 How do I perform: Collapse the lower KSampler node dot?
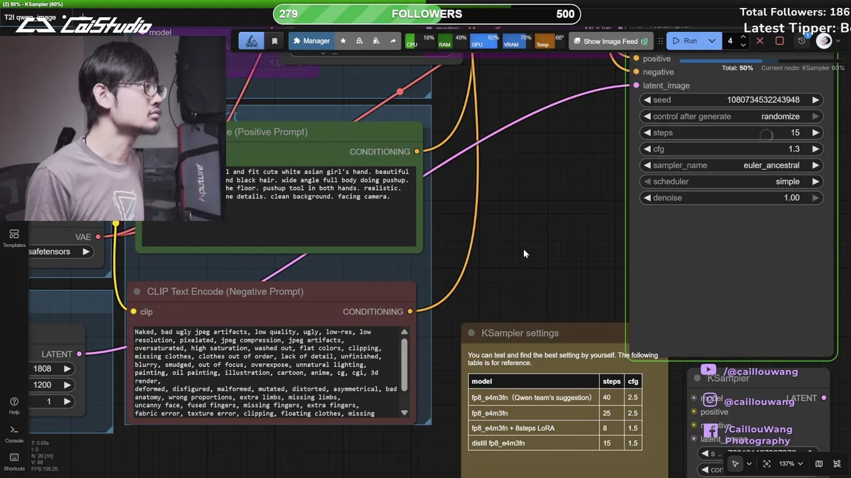(x=697, y=378)
